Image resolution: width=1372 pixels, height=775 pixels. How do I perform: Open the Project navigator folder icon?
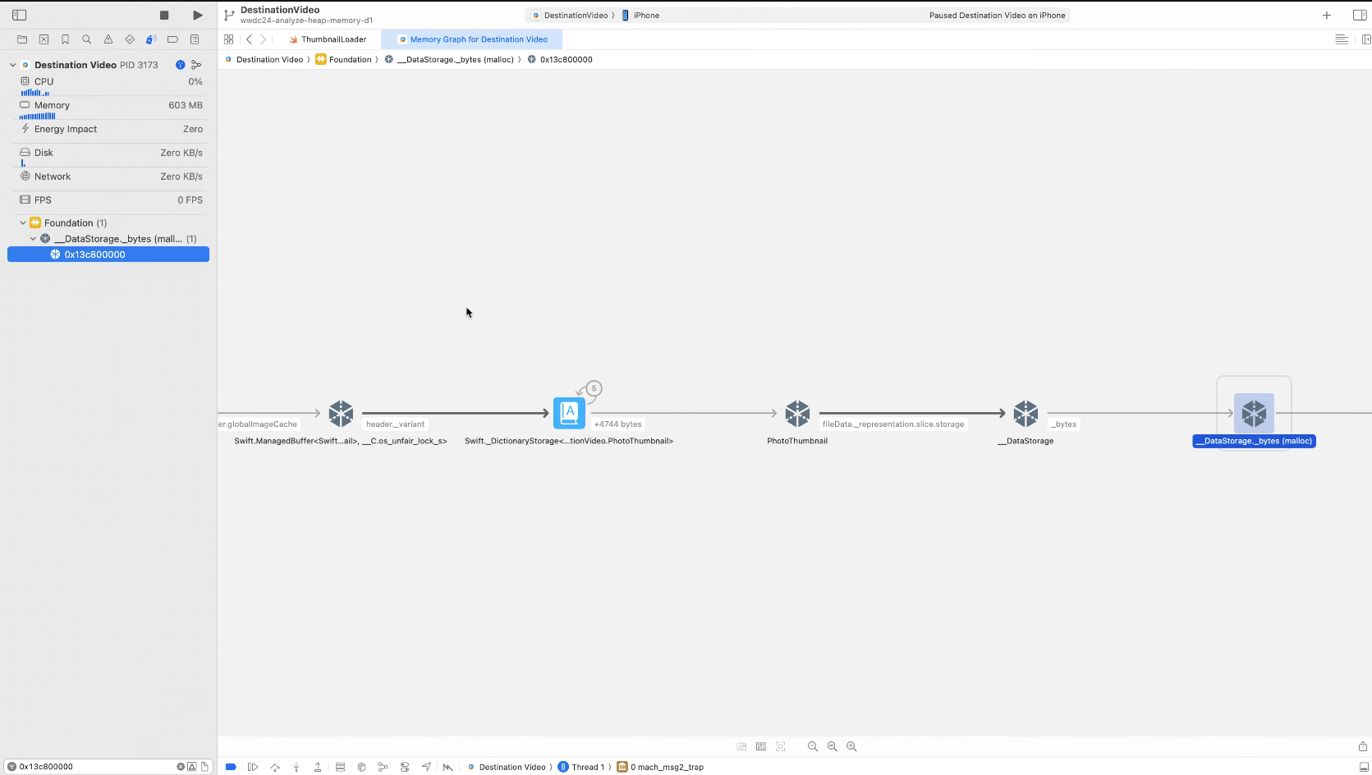pyautogui.click(x=22, y=39)
